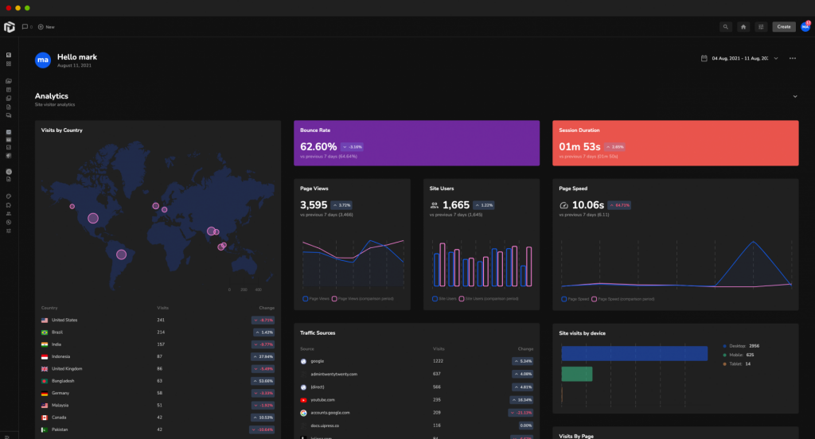Click the search magnifier icon in top bar
The image size is (815, 439).
coord(726,27)
